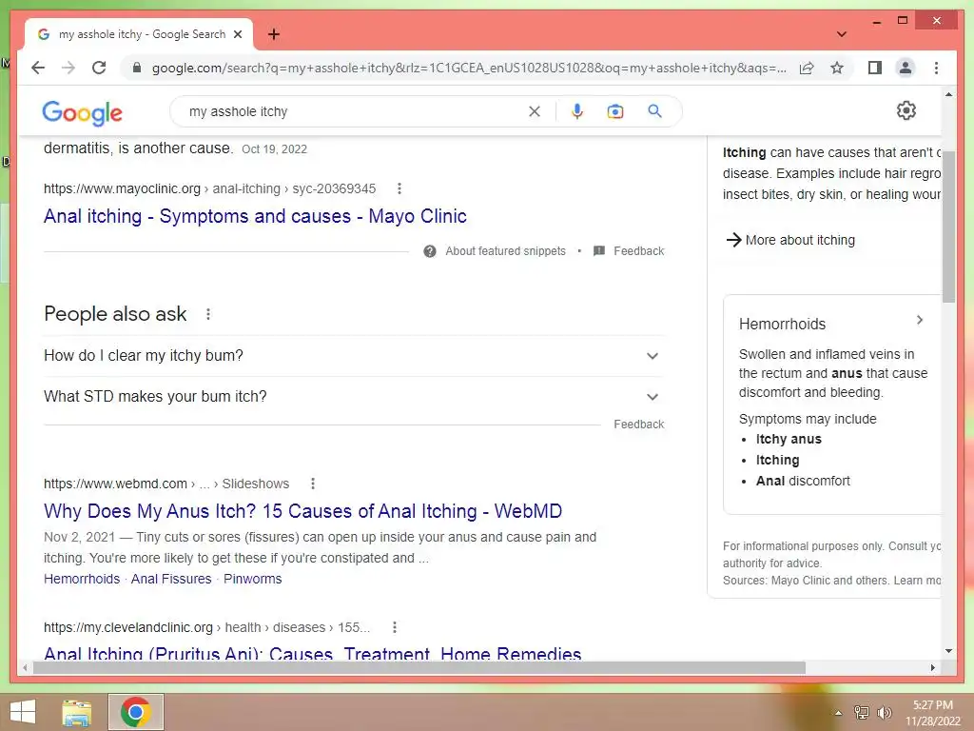This screenshot has width=974, height=731.
Task: Go back to the previous page
Action: click(38, 68)
